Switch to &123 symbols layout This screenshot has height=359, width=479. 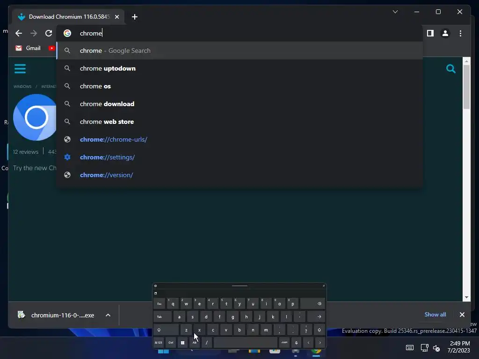(x=158, y=343)
